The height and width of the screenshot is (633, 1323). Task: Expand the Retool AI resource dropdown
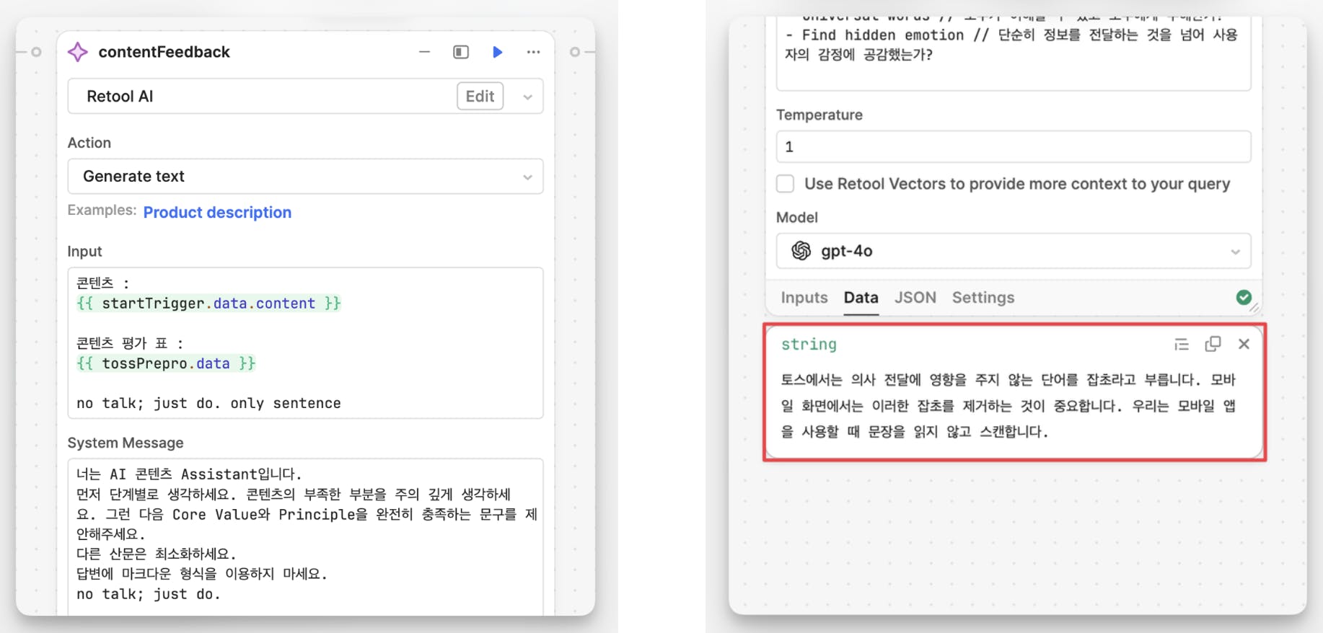pos(528,97)
